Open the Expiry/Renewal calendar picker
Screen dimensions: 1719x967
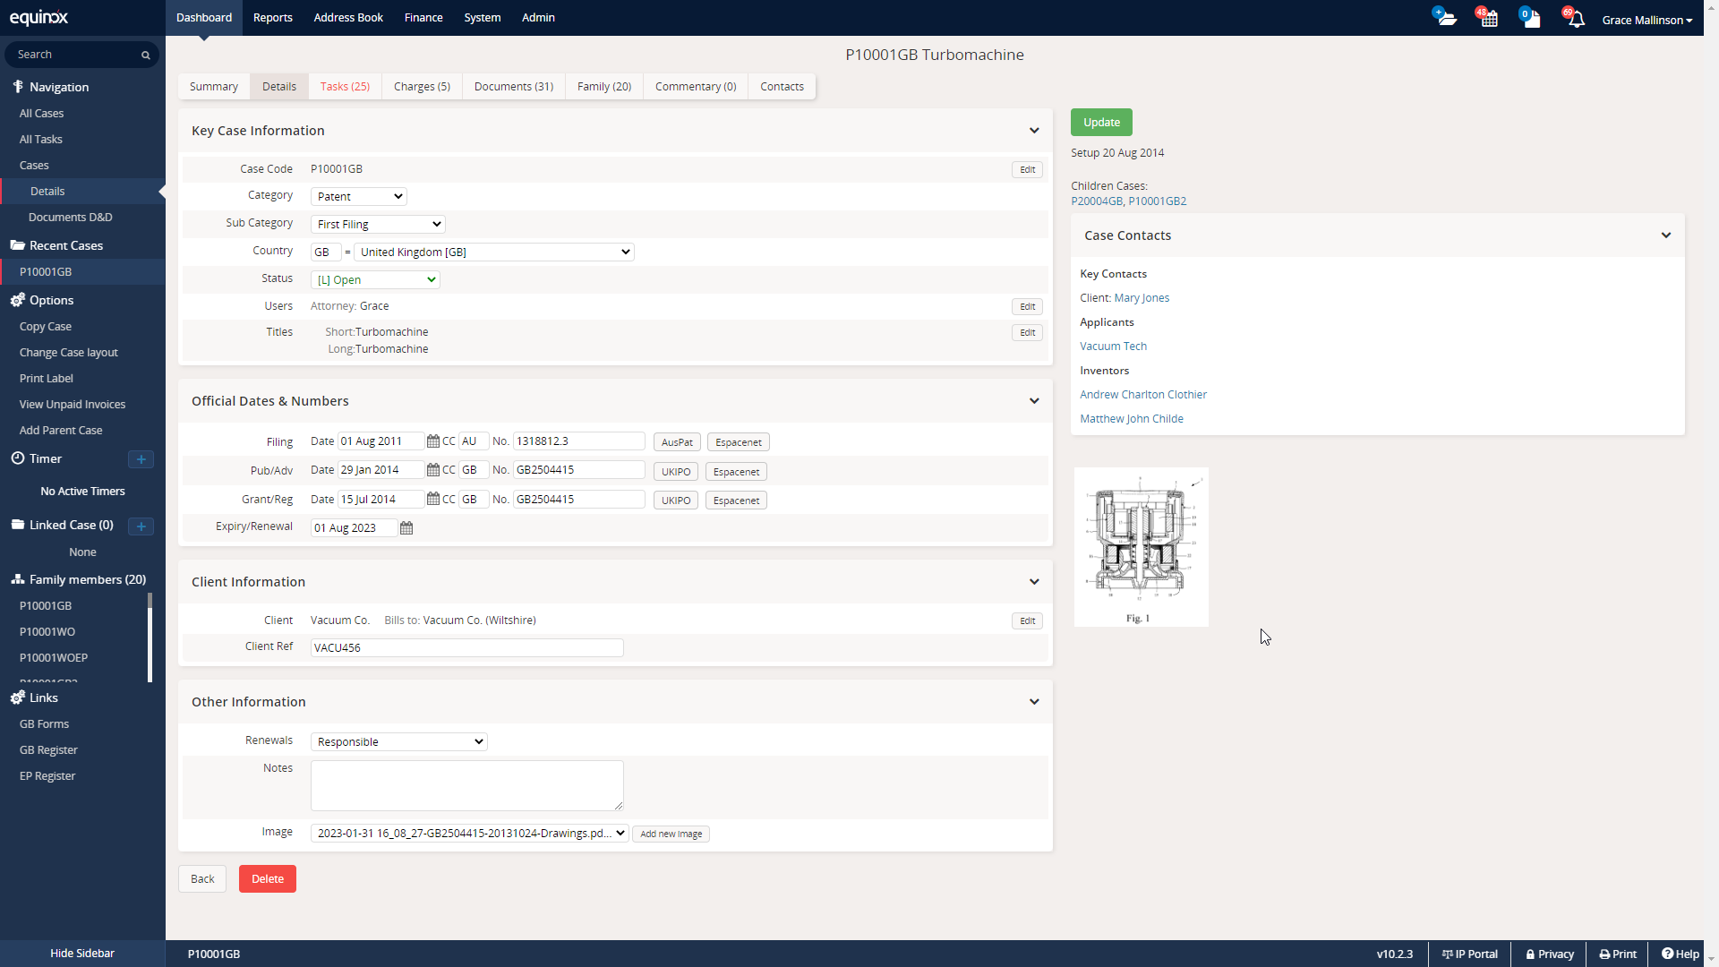click(x=406, y=528)
